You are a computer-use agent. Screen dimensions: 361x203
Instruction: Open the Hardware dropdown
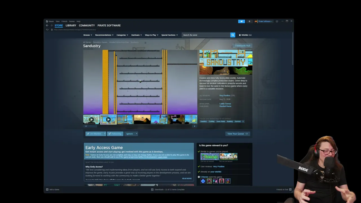click(x=137, y=35)
